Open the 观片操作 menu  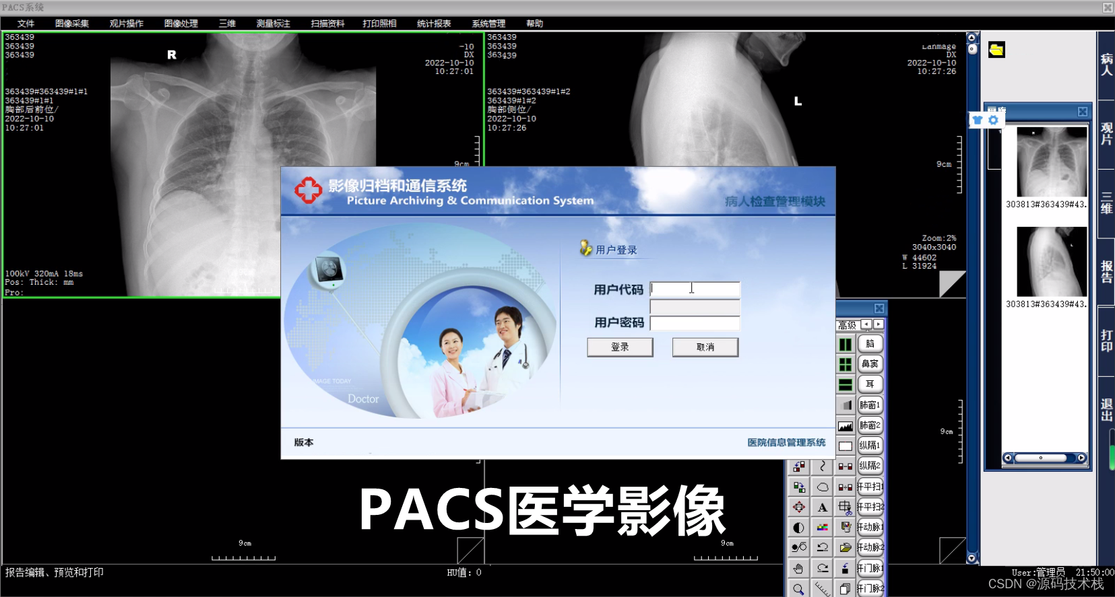coord(127,24)
